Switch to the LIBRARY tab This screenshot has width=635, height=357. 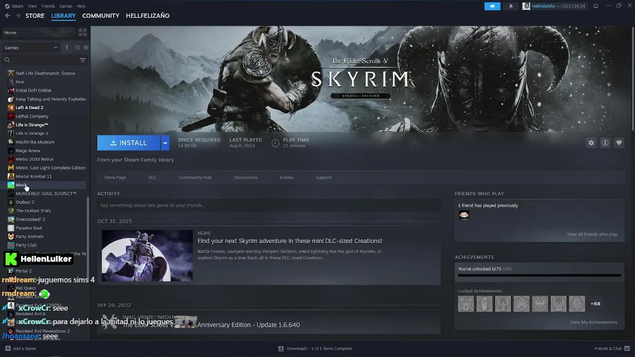click(x=63, y=16)
